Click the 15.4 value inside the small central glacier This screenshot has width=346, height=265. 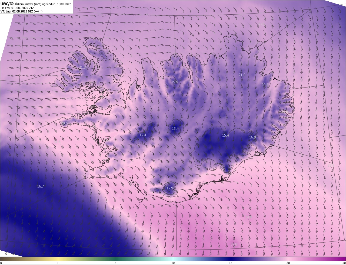click(175, 128)
